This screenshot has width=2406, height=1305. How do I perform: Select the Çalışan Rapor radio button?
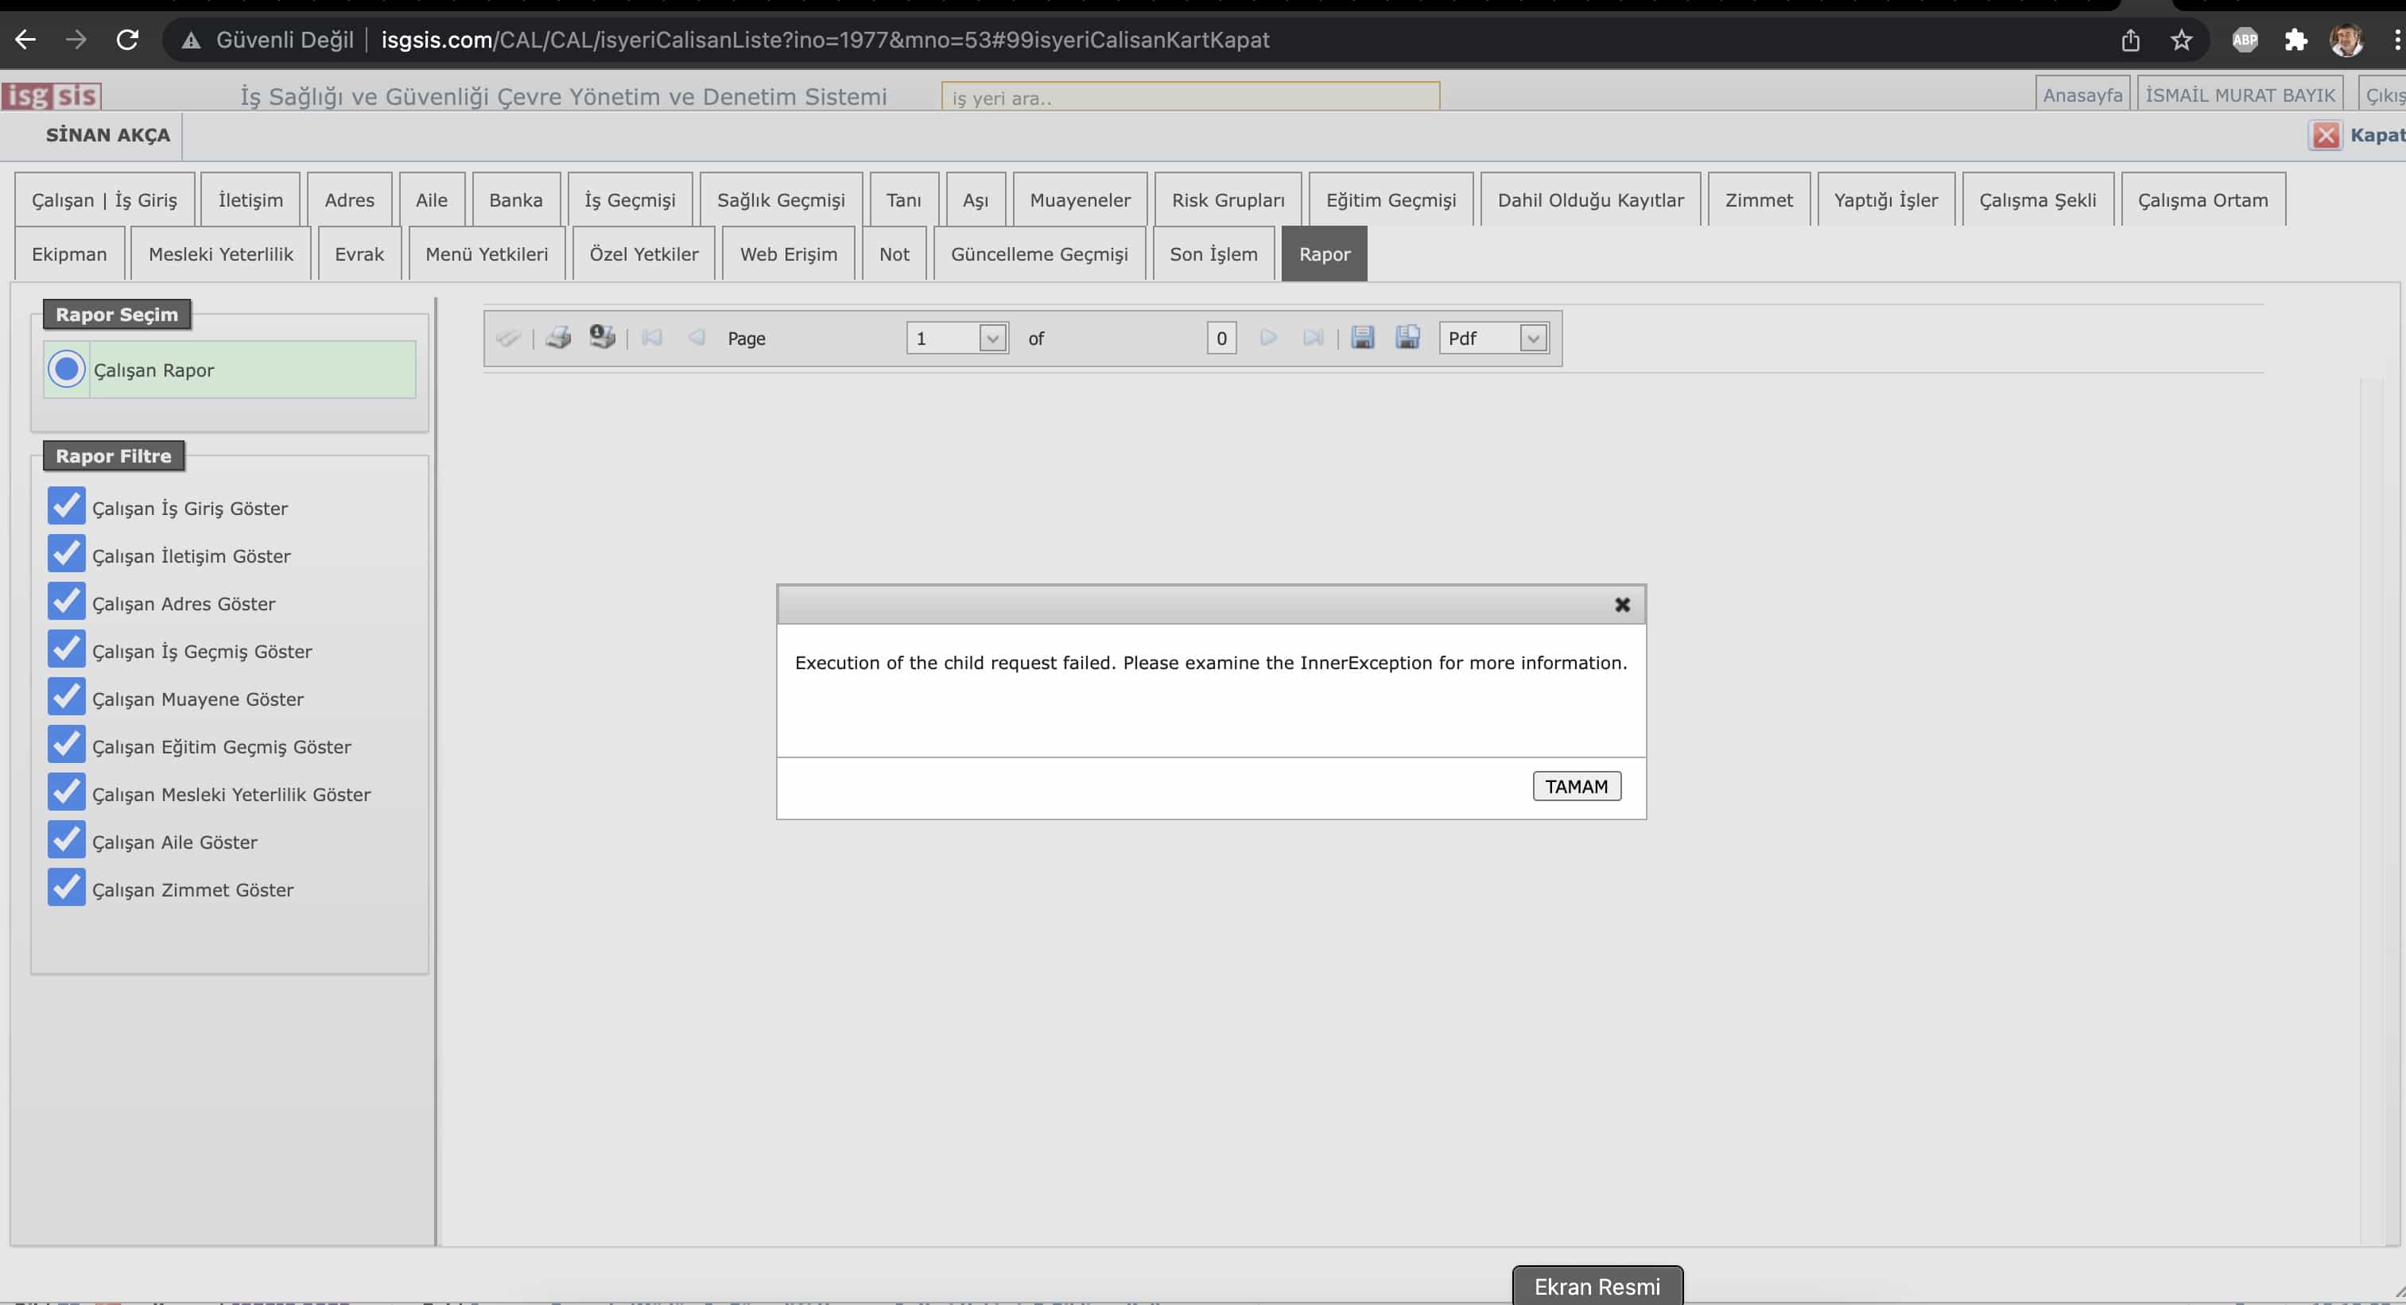[x=66, y=370]
